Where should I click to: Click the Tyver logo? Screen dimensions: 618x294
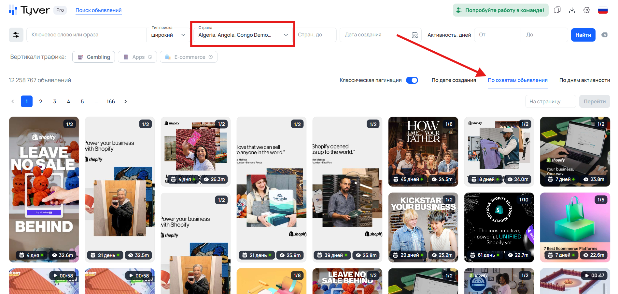click(x=29, y=10)
